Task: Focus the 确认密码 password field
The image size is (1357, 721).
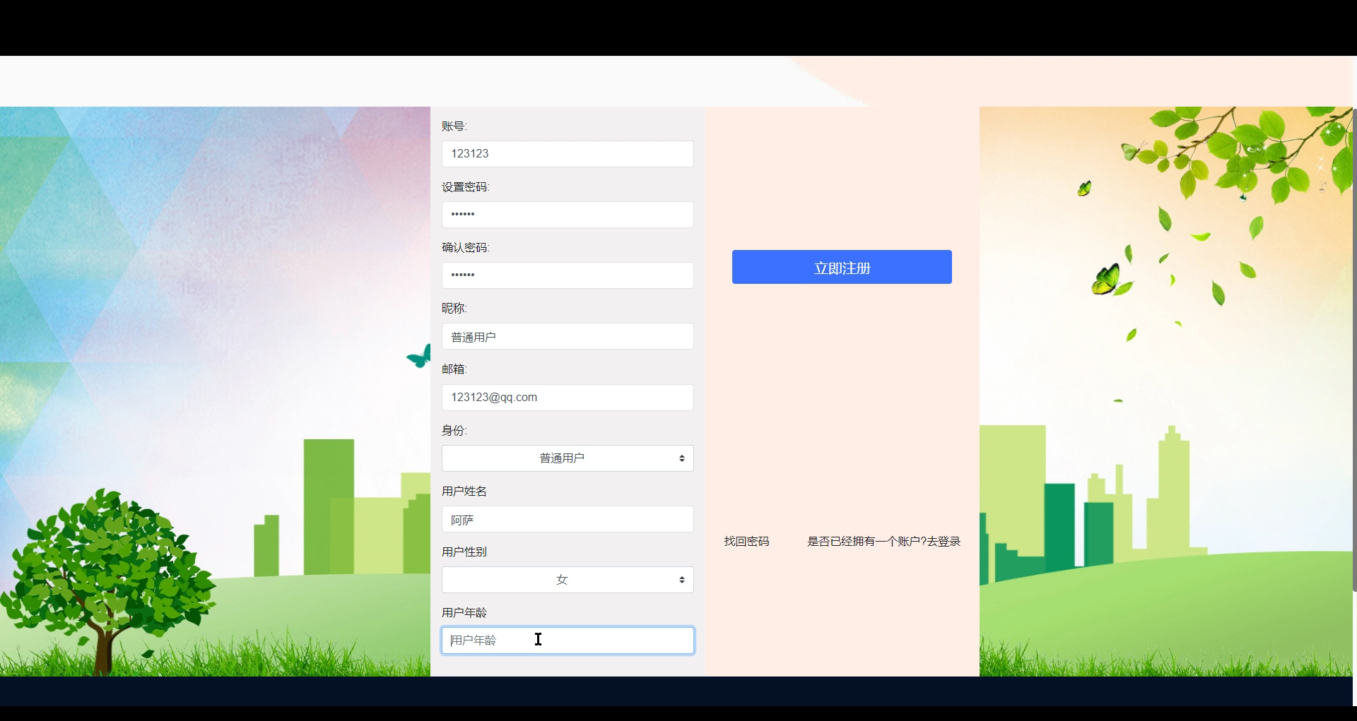Action: (568, 275)
